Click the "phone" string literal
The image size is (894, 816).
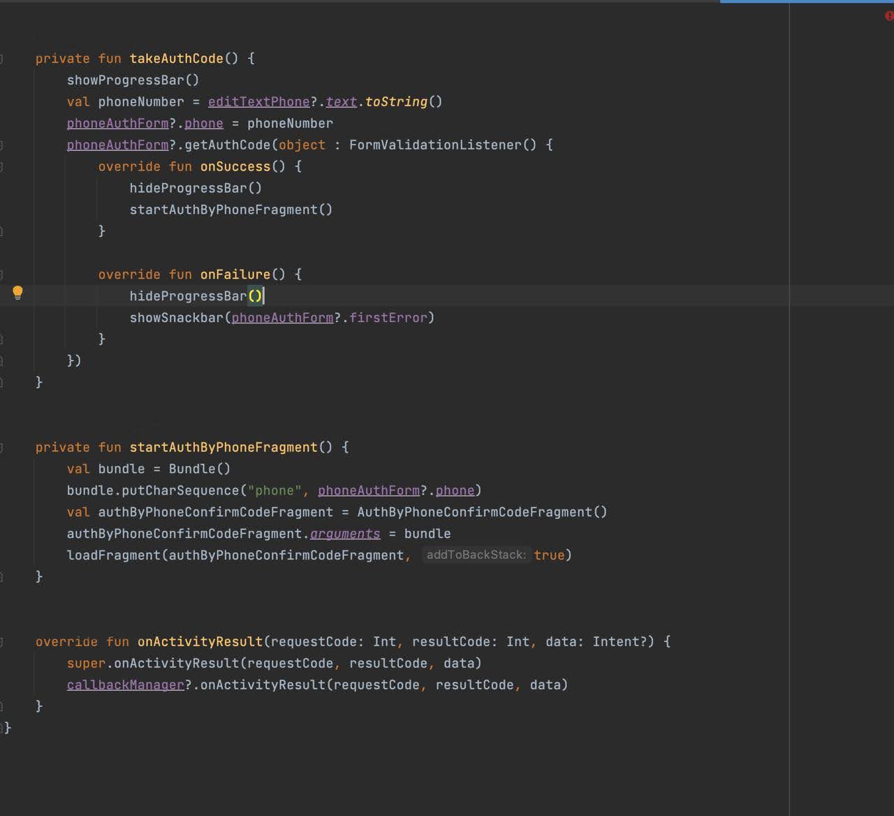[x=274, y=490]
